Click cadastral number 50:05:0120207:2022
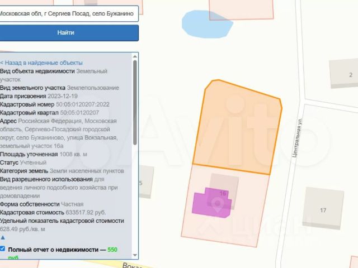Screen dimensions: 358x268 click(x=83, y=104)
